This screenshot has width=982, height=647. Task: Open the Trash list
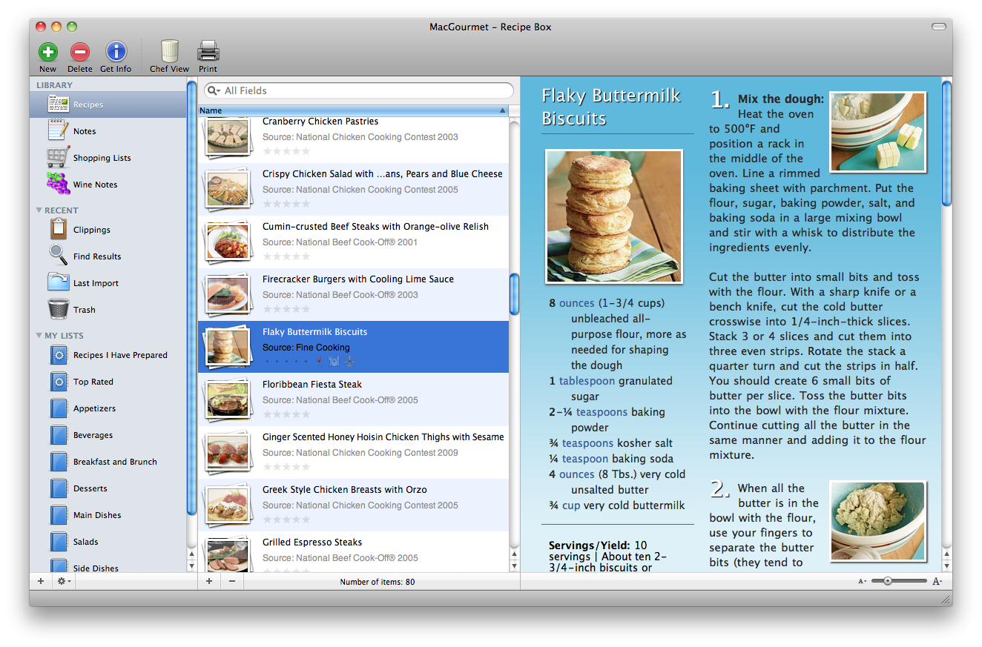point(108,310)
